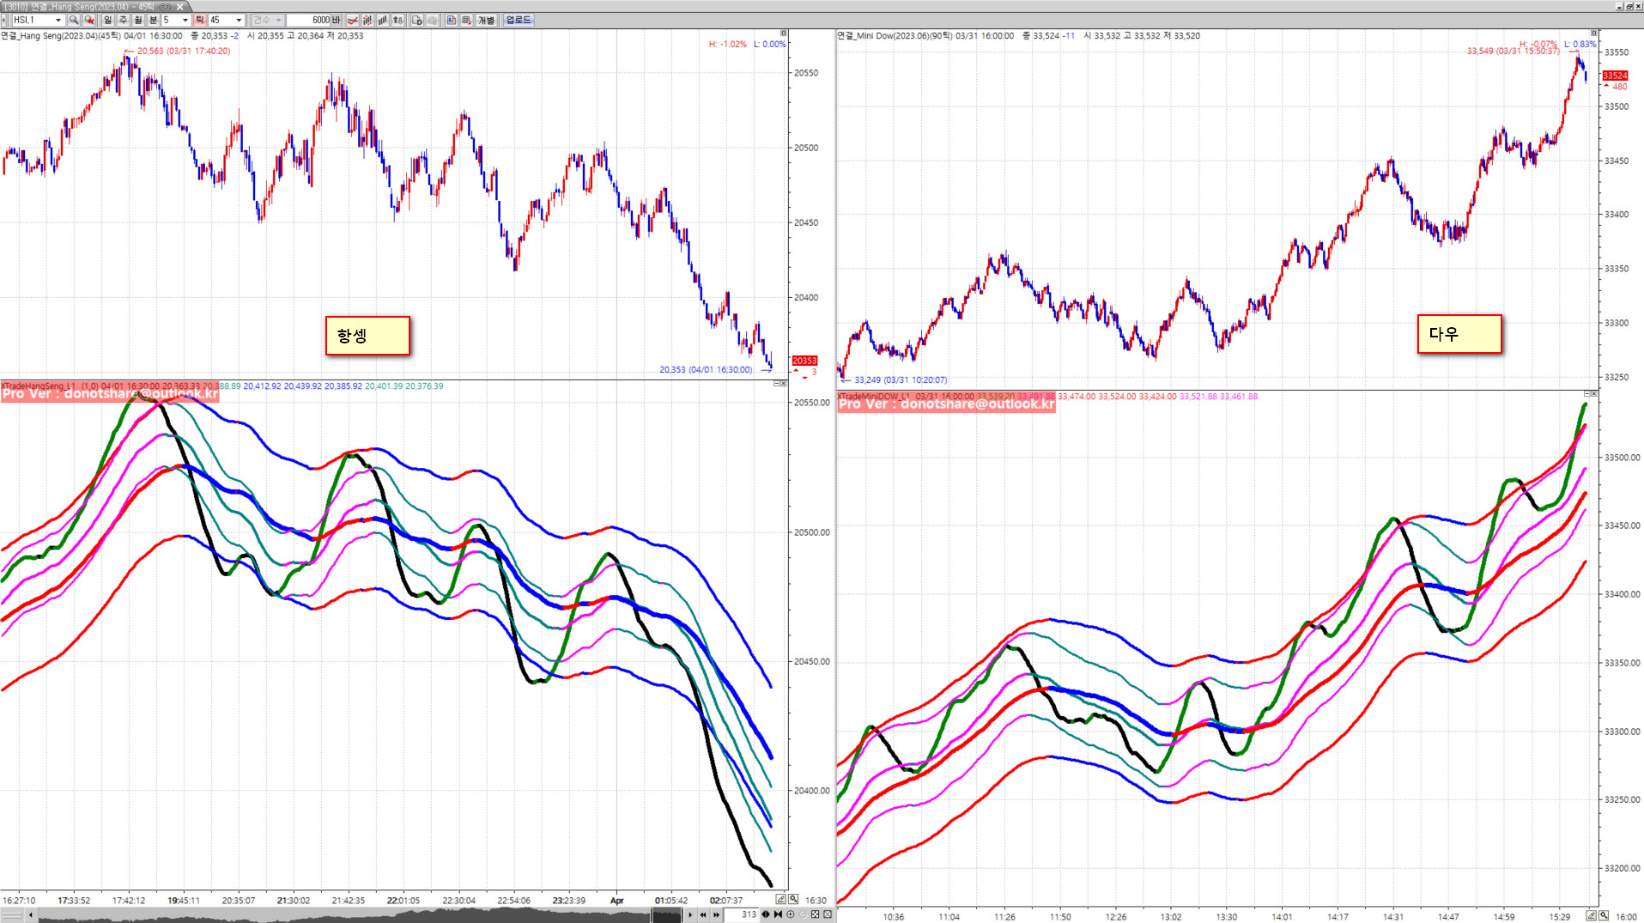Maximize the Mini Dow price pane

click(x=1594, y=33)
